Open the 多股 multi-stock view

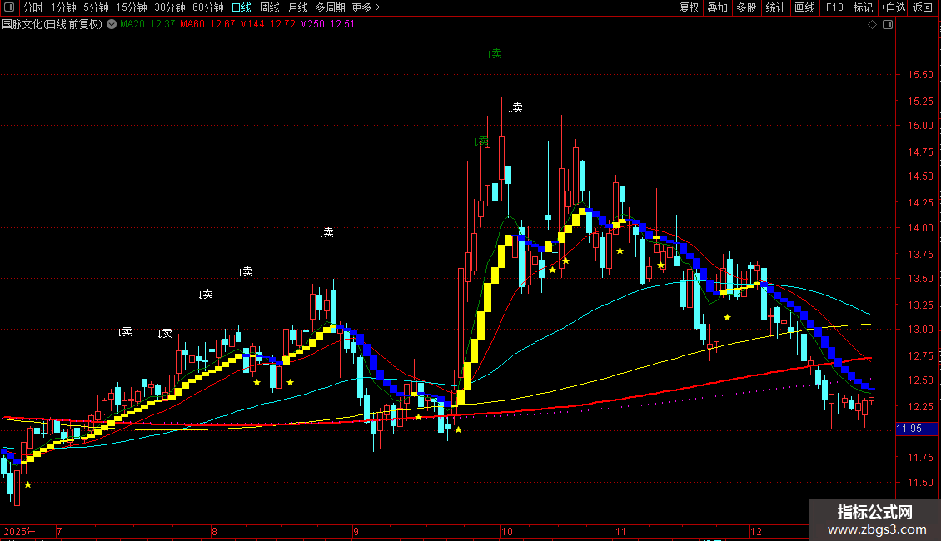747,7
